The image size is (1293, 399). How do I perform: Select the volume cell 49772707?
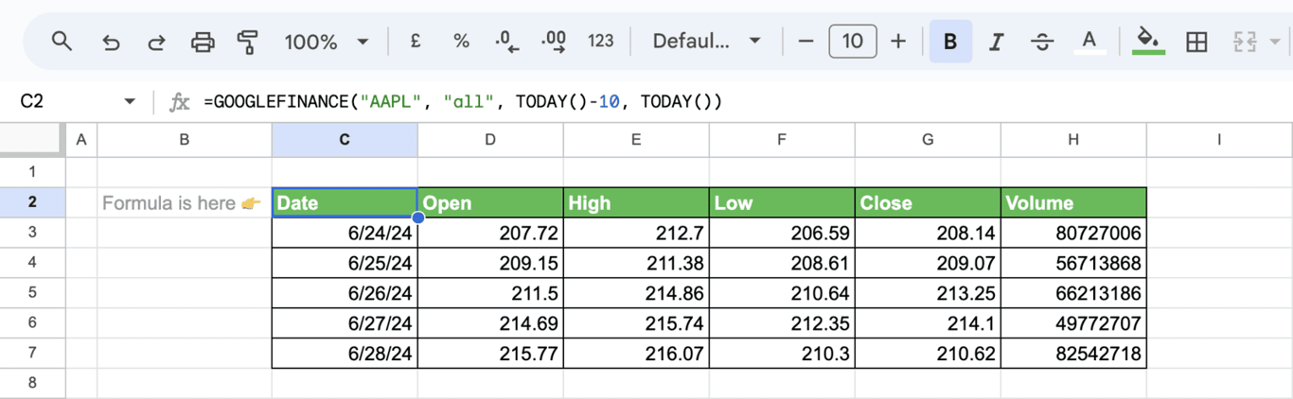click(1073, 323)
